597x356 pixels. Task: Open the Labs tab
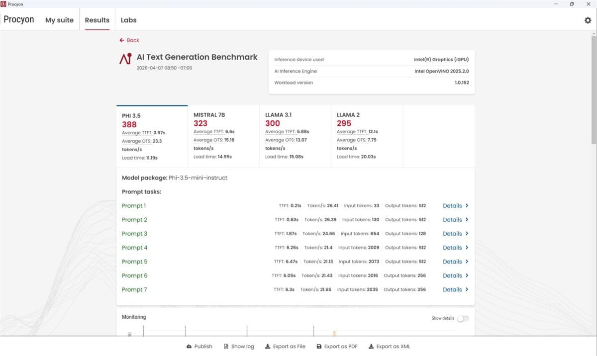point(128,20)
